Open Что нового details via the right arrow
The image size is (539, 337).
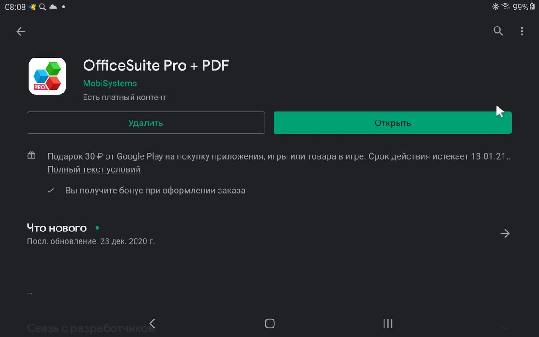coord(505,233)
